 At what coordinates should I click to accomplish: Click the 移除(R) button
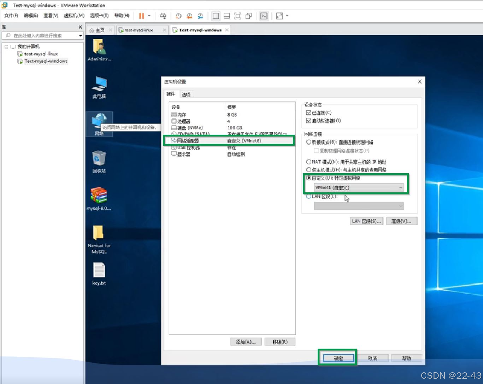280,342
